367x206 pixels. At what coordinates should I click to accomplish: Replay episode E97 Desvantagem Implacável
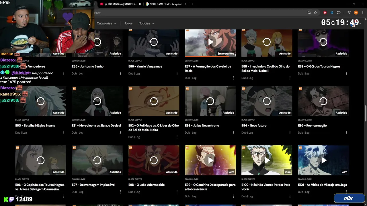pyautogui.click(x=97, y=160)
